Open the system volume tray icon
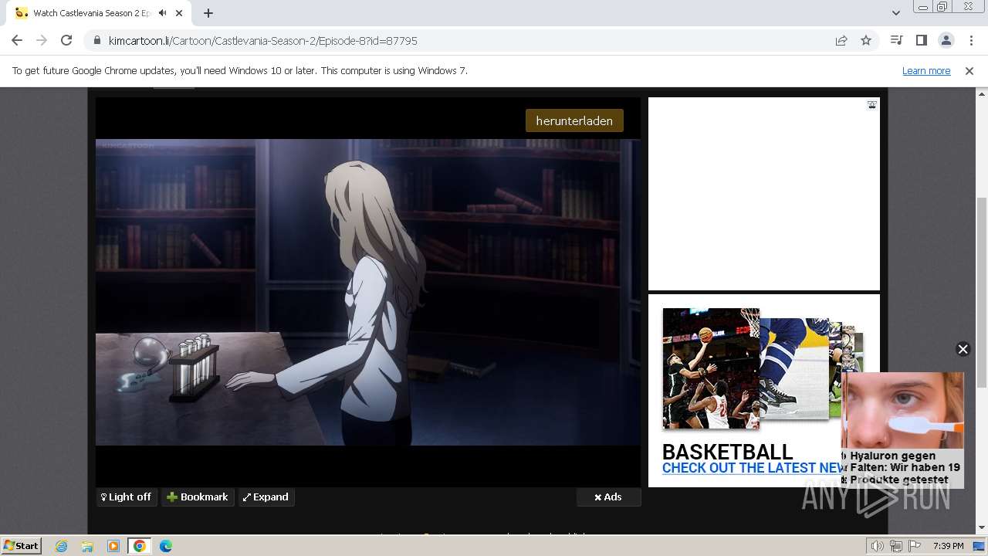988x556 pixels. [877, 546]
